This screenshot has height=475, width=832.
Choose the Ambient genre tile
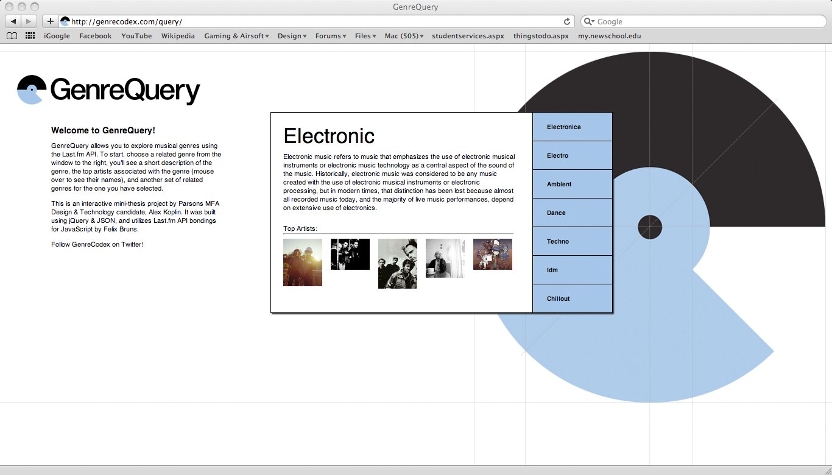(572, 184)
